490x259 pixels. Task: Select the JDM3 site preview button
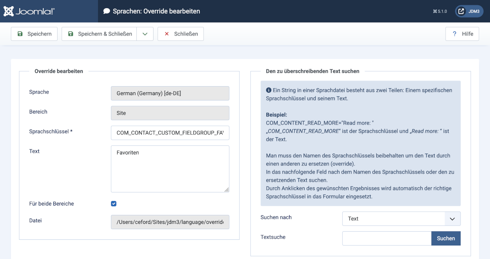pos(469,11)
